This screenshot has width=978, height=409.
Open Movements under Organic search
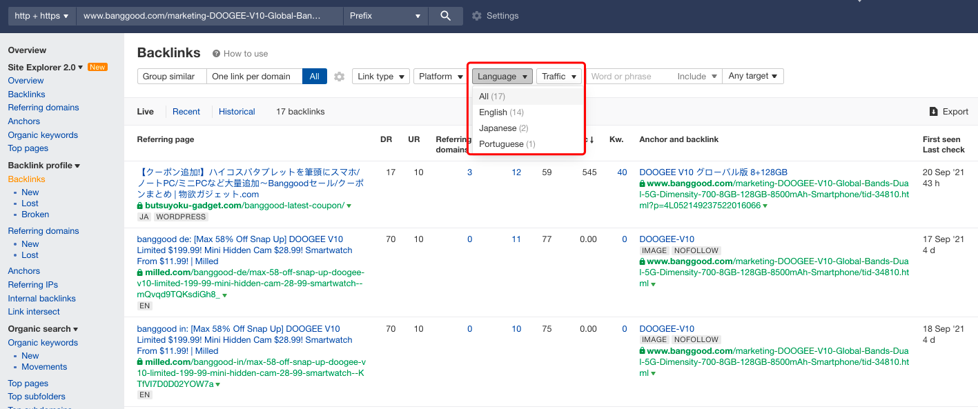(44, 367)
